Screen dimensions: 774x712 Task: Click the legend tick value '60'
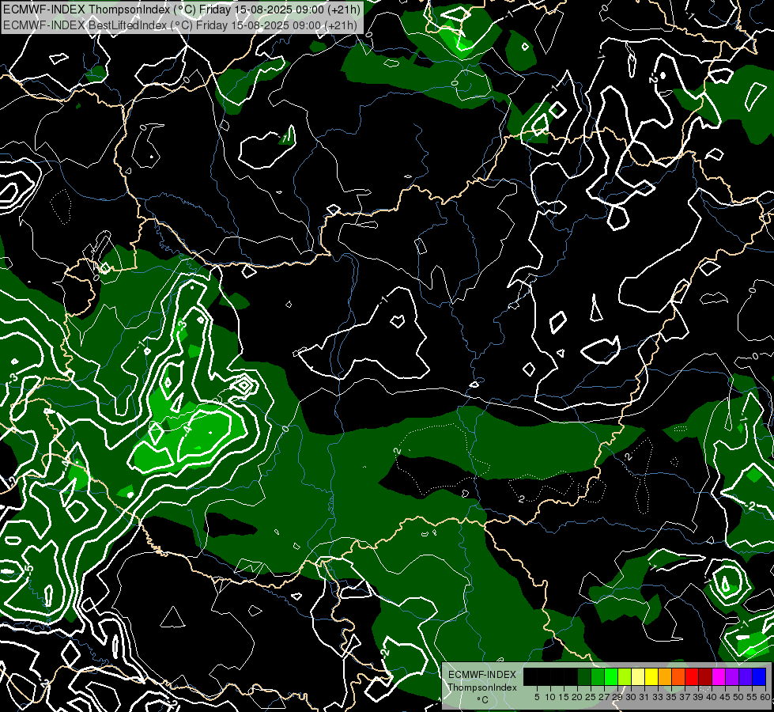(x=765, y=697)
